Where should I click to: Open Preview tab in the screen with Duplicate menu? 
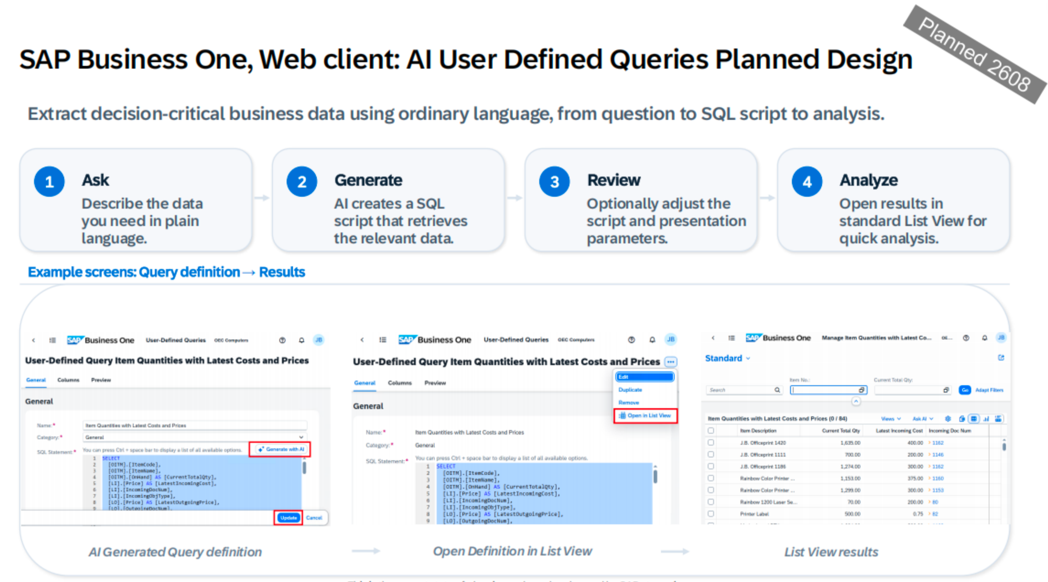[435, 383]
